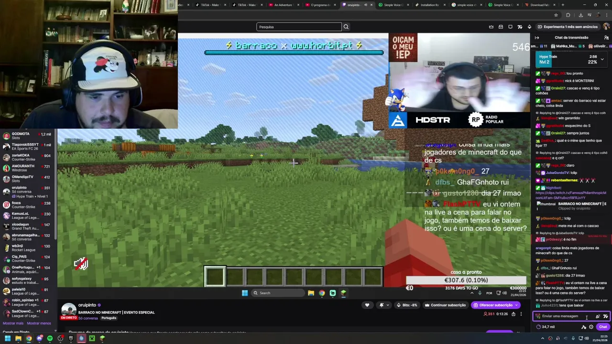Open the Epic Games taskbar icon
This screenshot has height=344, width=612.
[71, 338]
